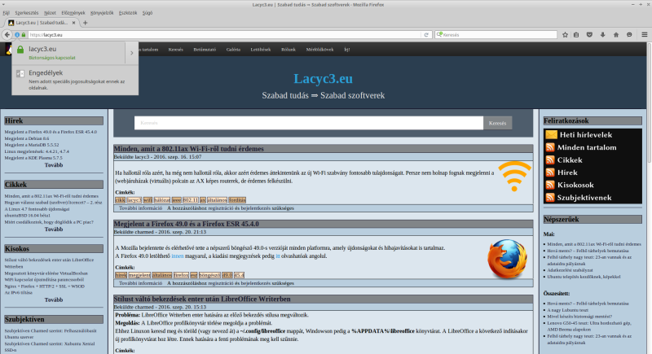The height and width of the screenshot is (354, 652).
Task: Open the Írj! navigation item
Action: [347, 50]
